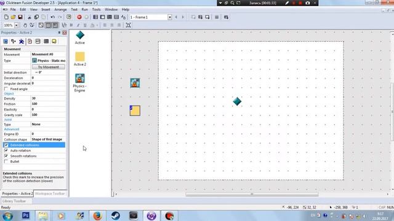Screen dimensions: 394x221
Task: Open the Data elements icon
Action: (123, 17)
